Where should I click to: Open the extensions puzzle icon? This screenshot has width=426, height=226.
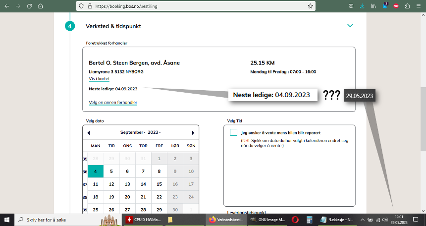[407, 6]
